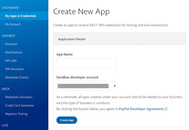Click the SANDBOX section header
This screenshot has width=189, height=130.
click(x=9, y=36)
